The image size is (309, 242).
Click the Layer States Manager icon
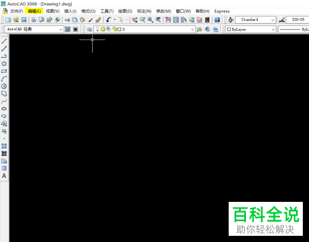(215, 30)
